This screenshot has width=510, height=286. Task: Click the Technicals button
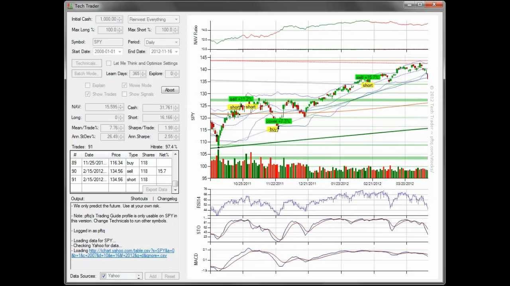[x=86, y=63]
